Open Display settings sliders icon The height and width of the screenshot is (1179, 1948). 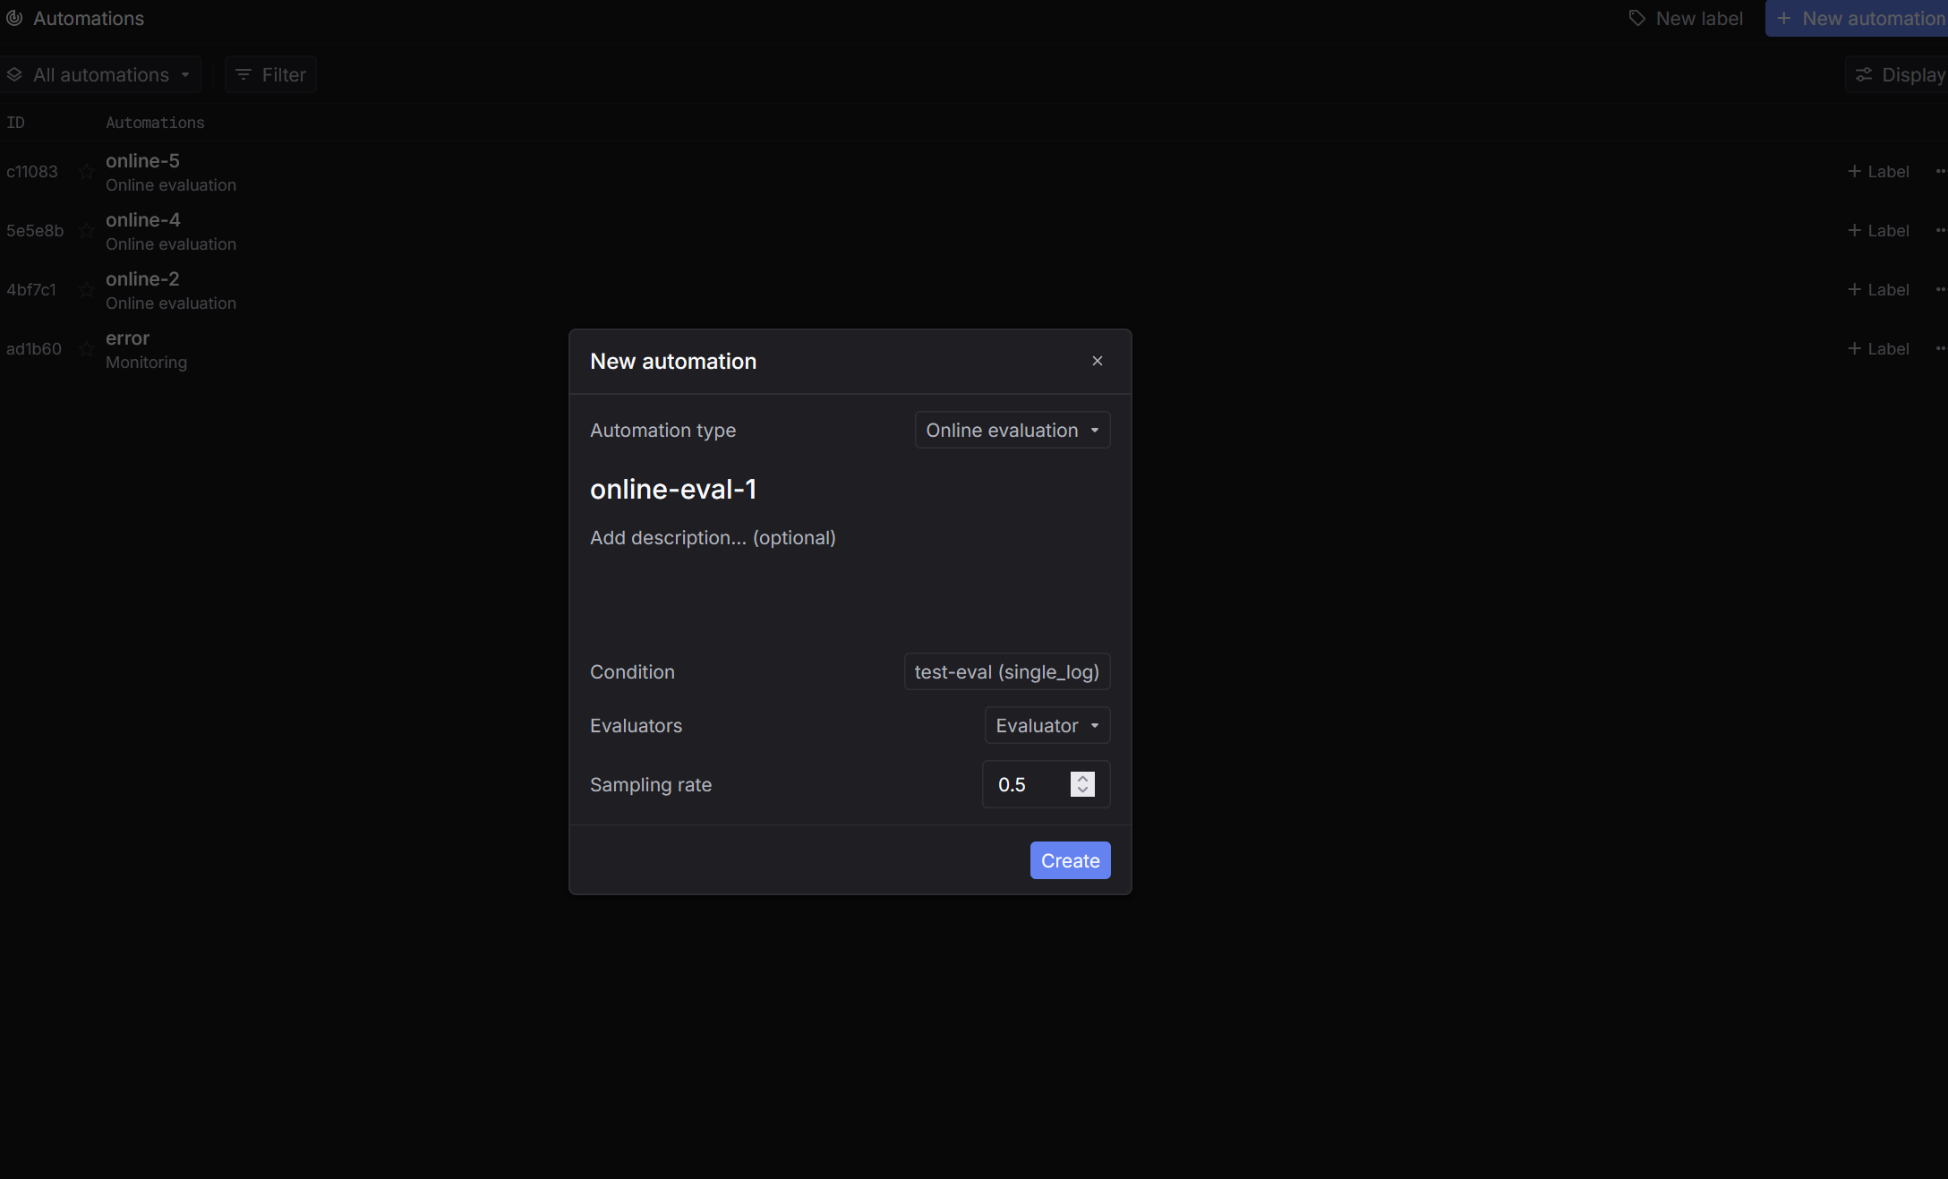tap(1864, 75)
